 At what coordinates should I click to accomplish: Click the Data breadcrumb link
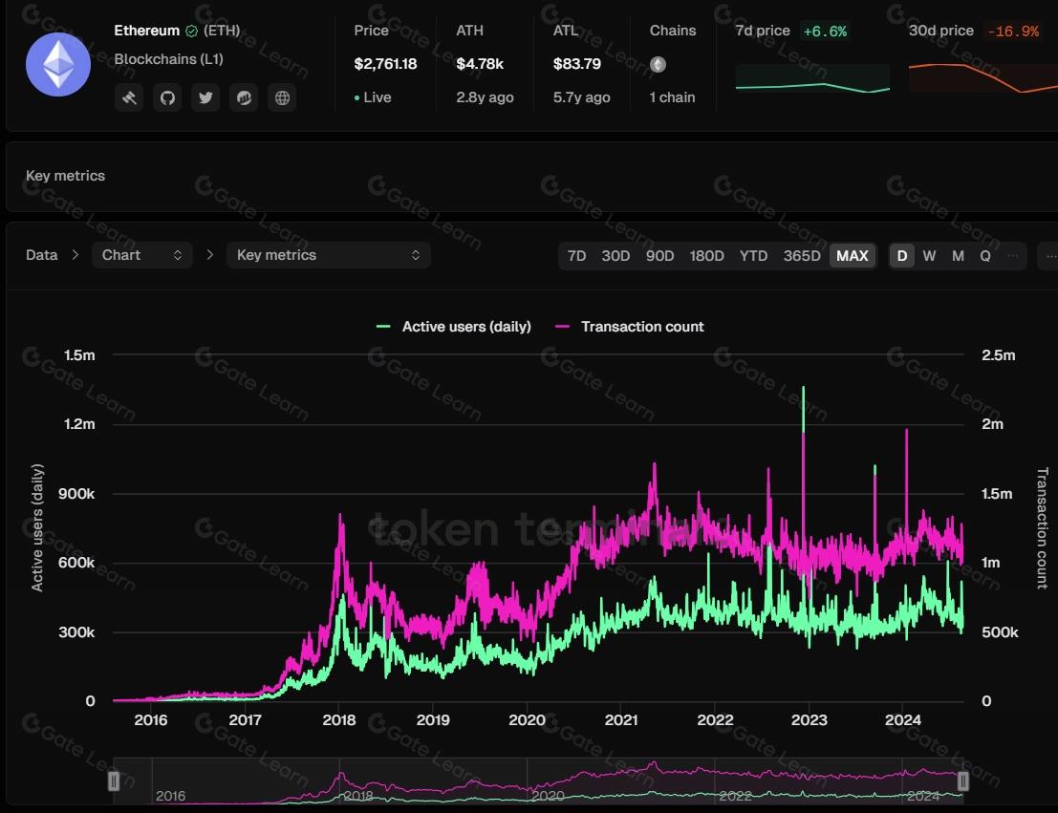[41, 255]
